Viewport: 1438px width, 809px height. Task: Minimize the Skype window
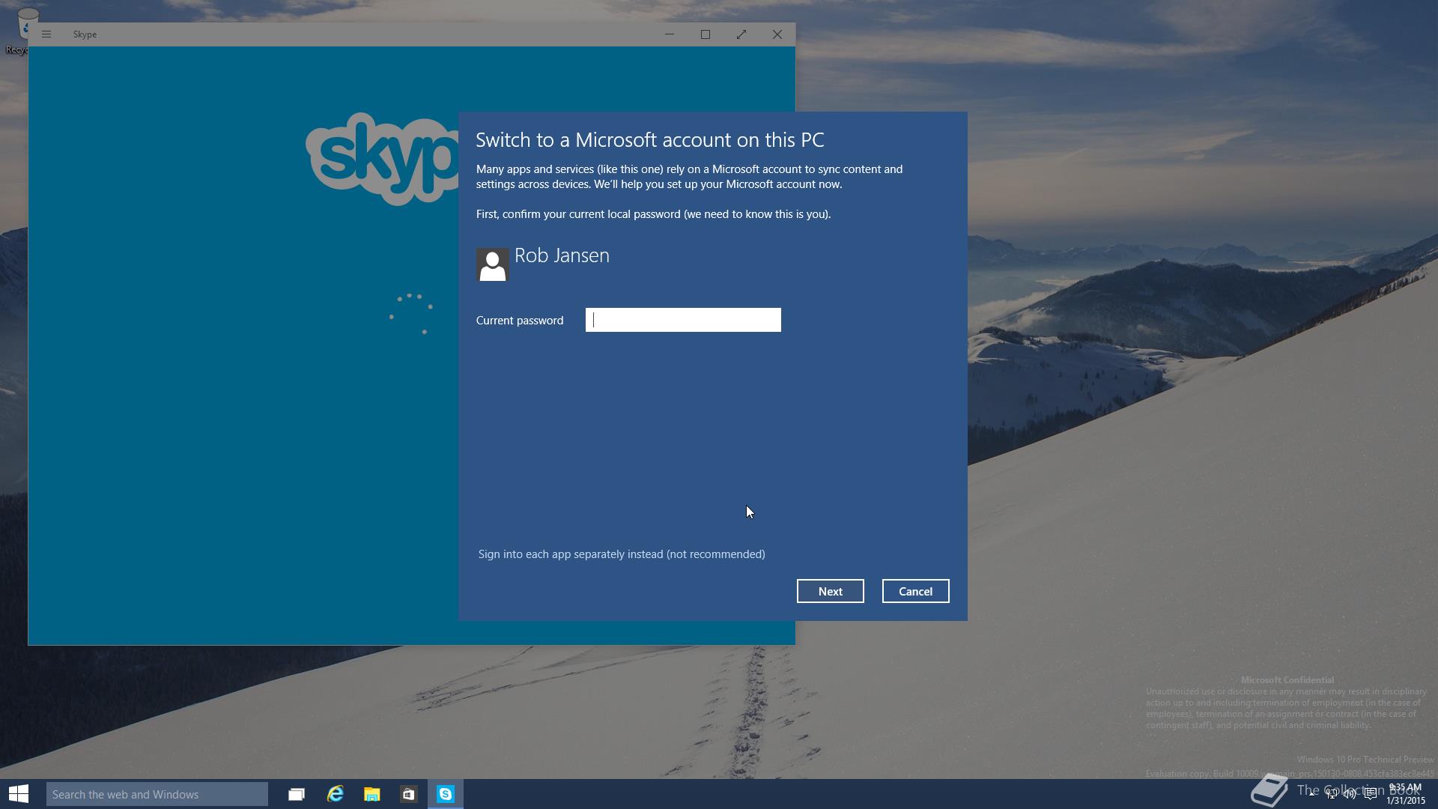pos(670,34)
